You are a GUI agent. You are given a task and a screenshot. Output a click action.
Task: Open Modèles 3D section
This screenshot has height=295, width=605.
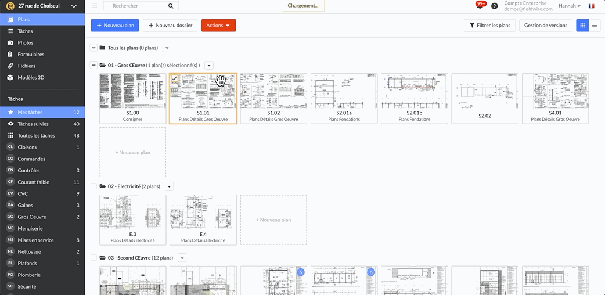(x=42, y=77)
